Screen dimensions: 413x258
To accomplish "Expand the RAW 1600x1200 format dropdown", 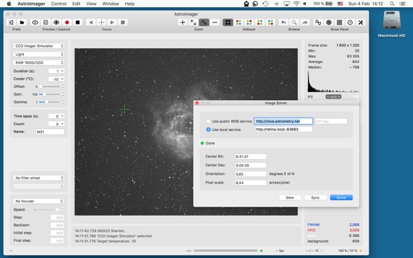I will tap(39, 63).
